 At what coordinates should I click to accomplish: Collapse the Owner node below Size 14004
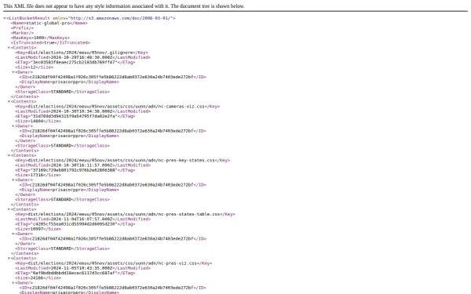(x=13, y=126)
